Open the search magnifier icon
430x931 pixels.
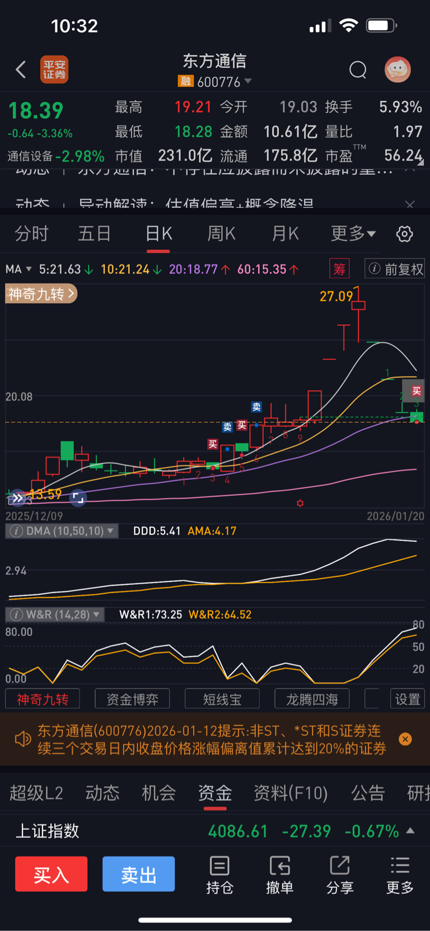click(358, 70)
